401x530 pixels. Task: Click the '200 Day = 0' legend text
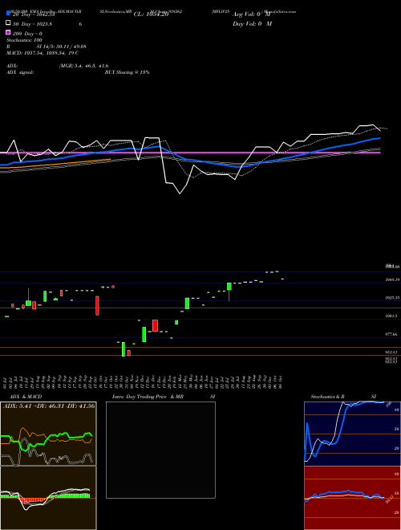tap(27, 34)
